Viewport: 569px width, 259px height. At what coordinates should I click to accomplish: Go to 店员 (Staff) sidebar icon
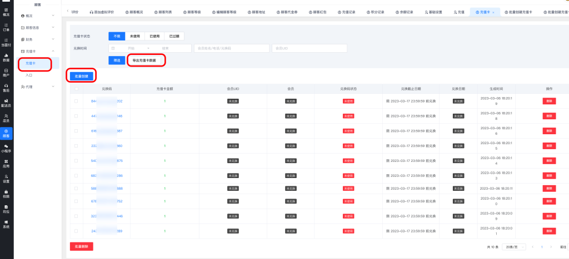click(x=6, y=118)
